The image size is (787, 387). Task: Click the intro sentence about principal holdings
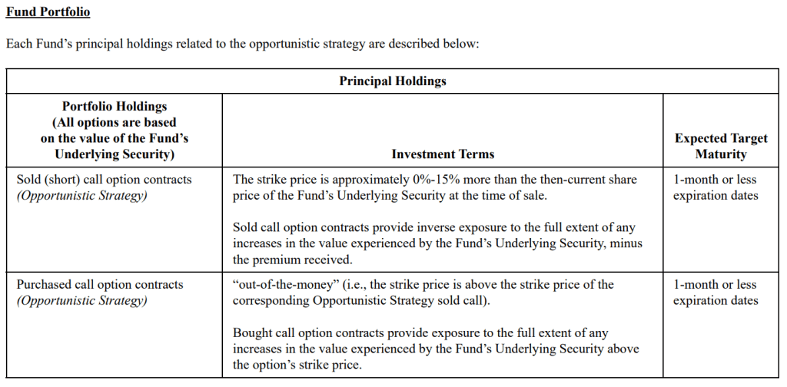[x=242, y=43]
